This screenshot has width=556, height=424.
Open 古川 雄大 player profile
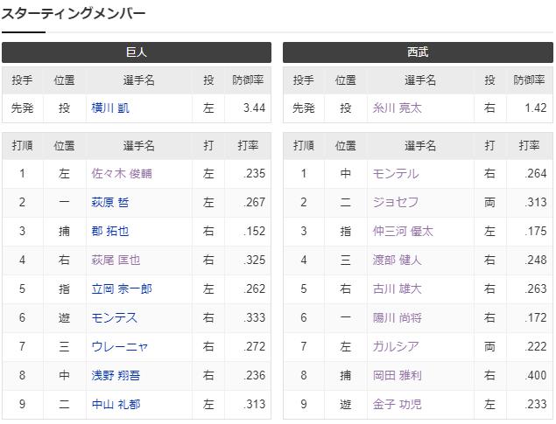pos(398,288)
